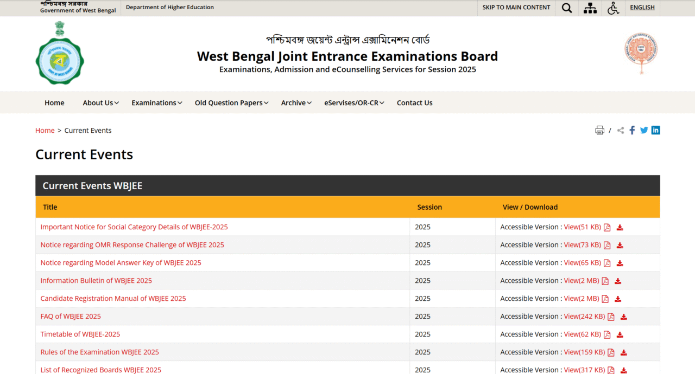Click the WBJEE Board logo at right
The height and width of the screenshot is (374, 695).
[x=641, y=53]
